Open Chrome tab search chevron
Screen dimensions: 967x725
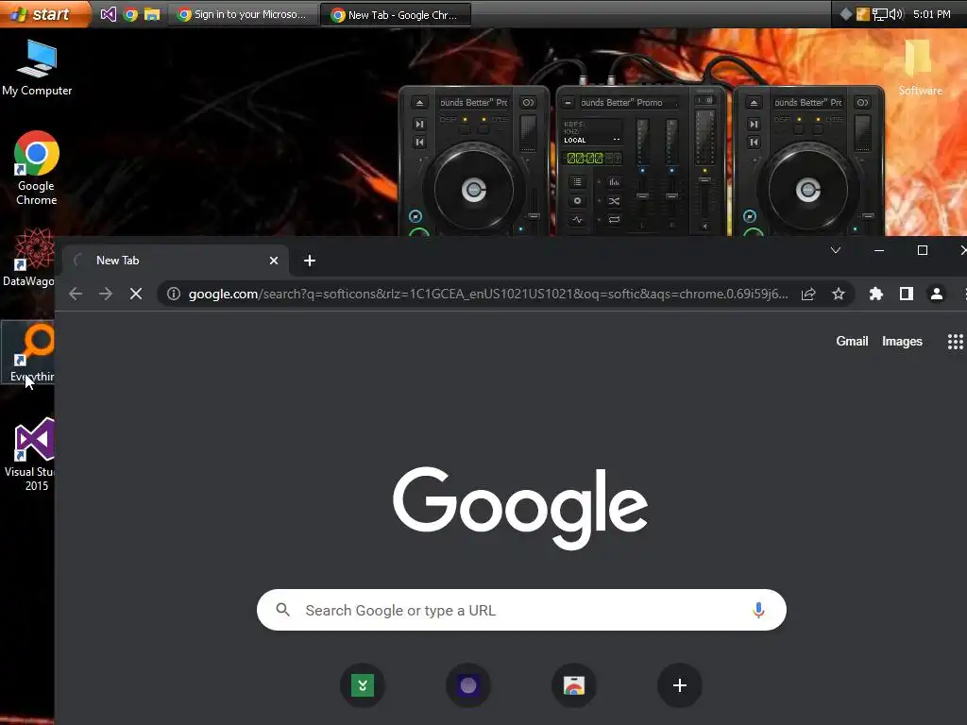[x=836, y=250]
